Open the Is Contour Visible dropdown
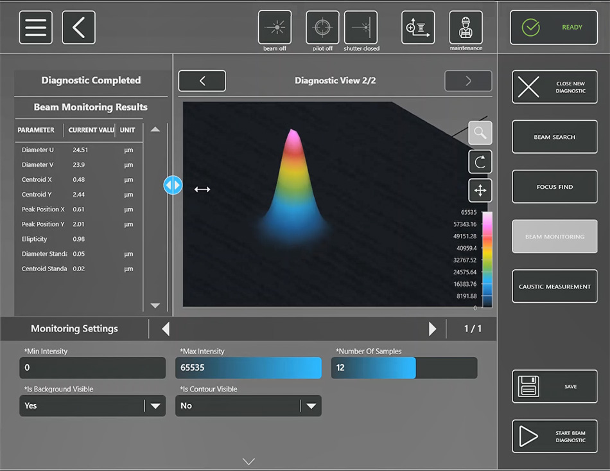Screen dimensions: 610x471 (248, 406)
